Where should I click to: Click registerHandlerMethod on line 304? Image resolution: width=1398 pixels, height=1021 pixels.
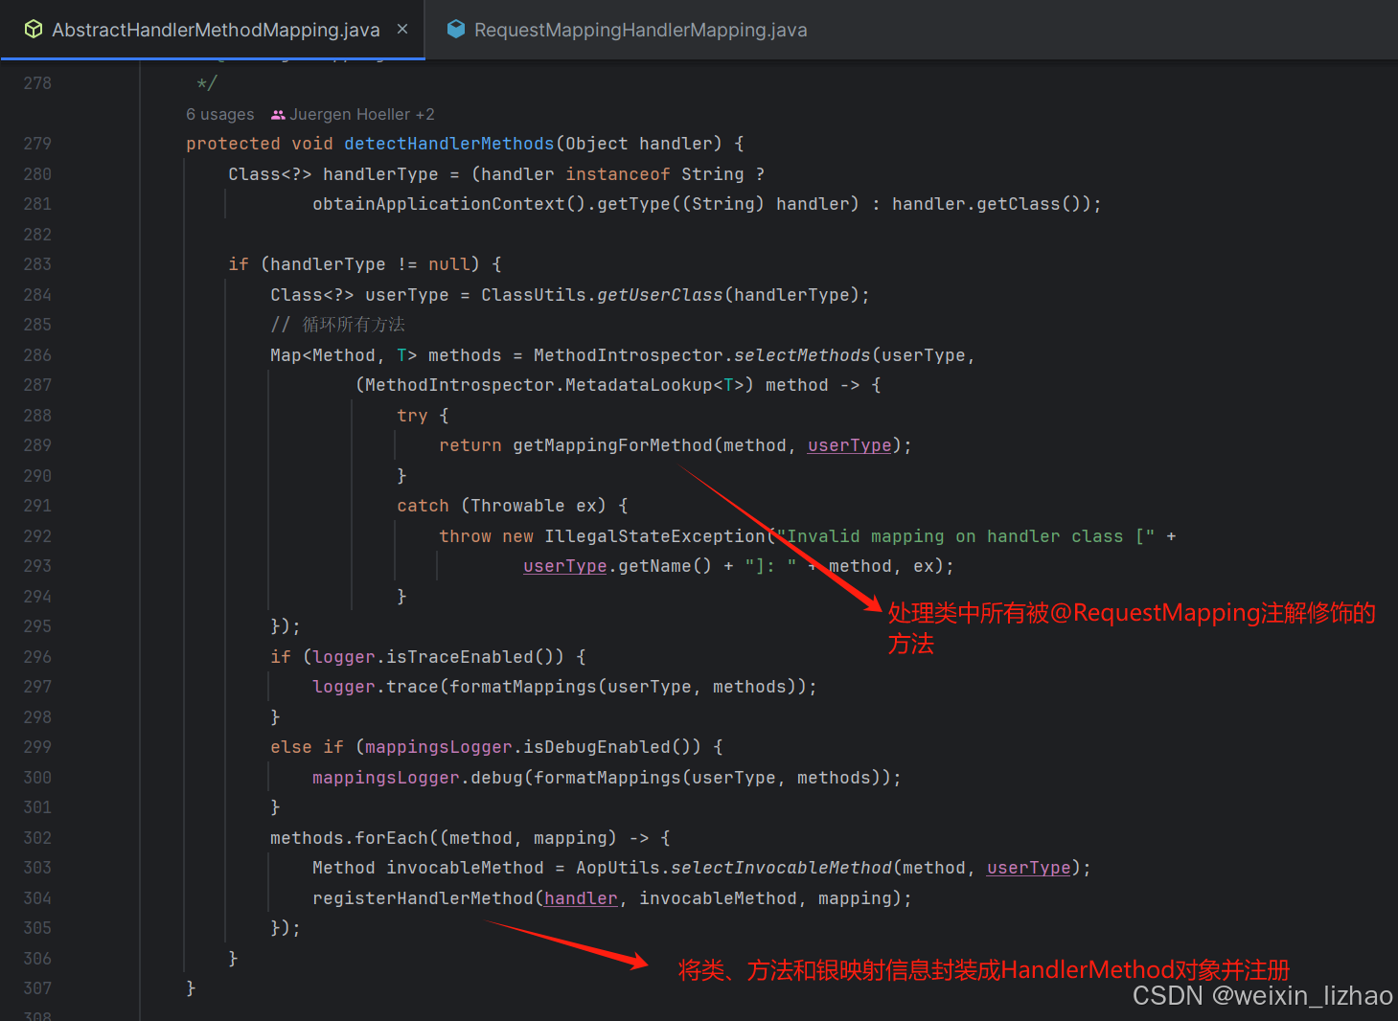click(423, 898)
